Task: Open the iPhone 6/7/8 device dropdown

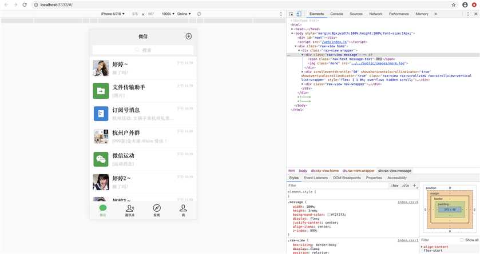Action: [113, 14]
